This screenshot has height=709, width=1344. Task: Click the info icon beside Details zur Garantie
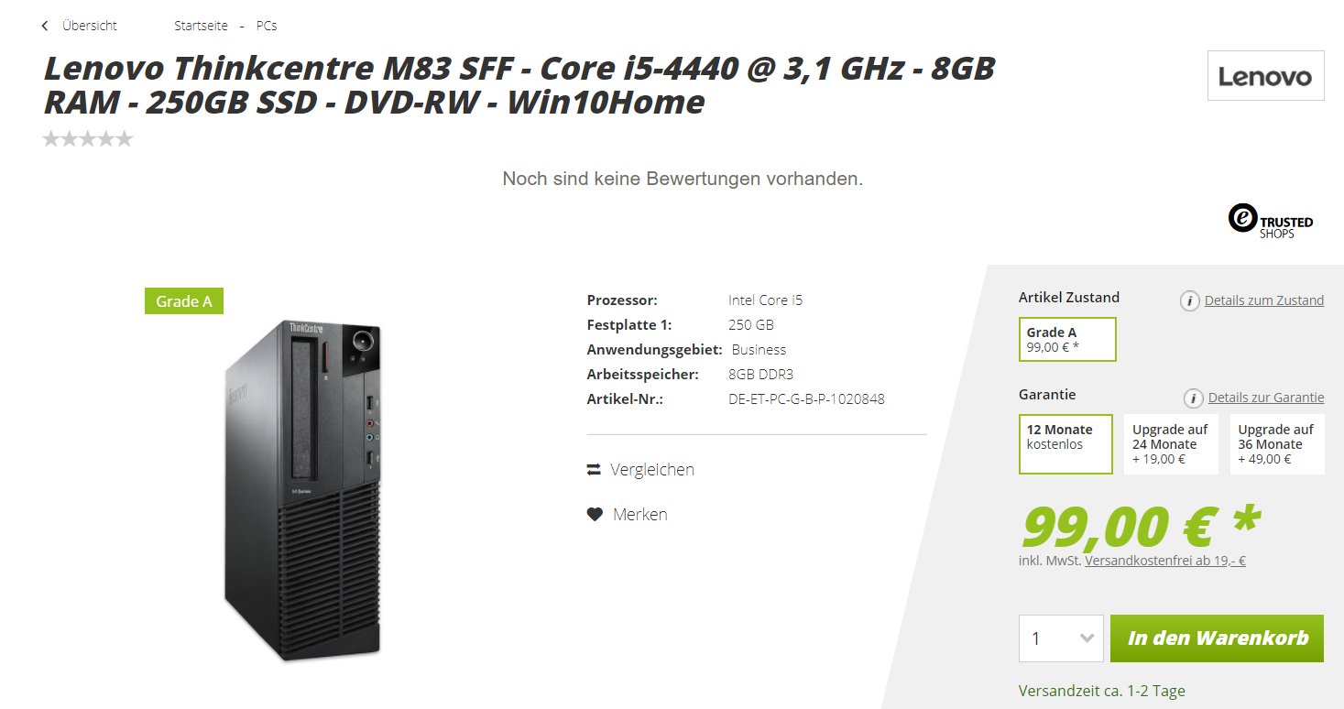[x=1193, y=398]
